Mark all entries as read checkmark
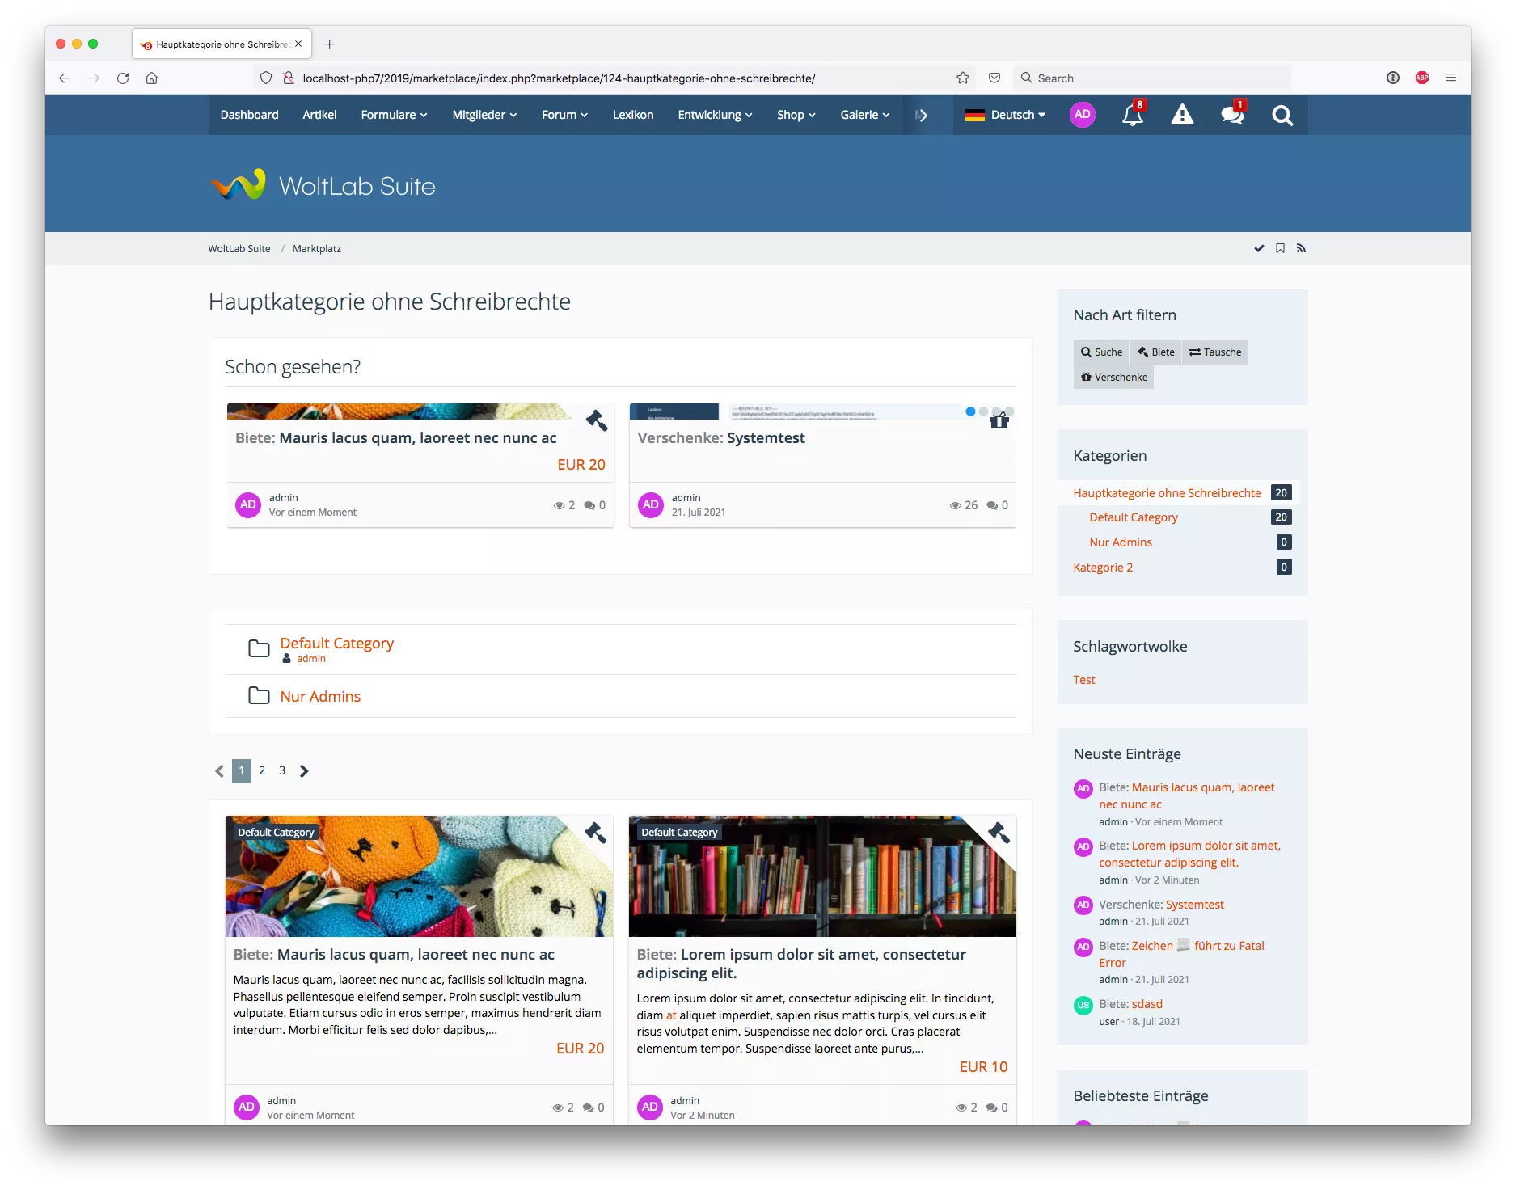Viewport: 1516px width, 1190px height. click(x=1259, y=249)
